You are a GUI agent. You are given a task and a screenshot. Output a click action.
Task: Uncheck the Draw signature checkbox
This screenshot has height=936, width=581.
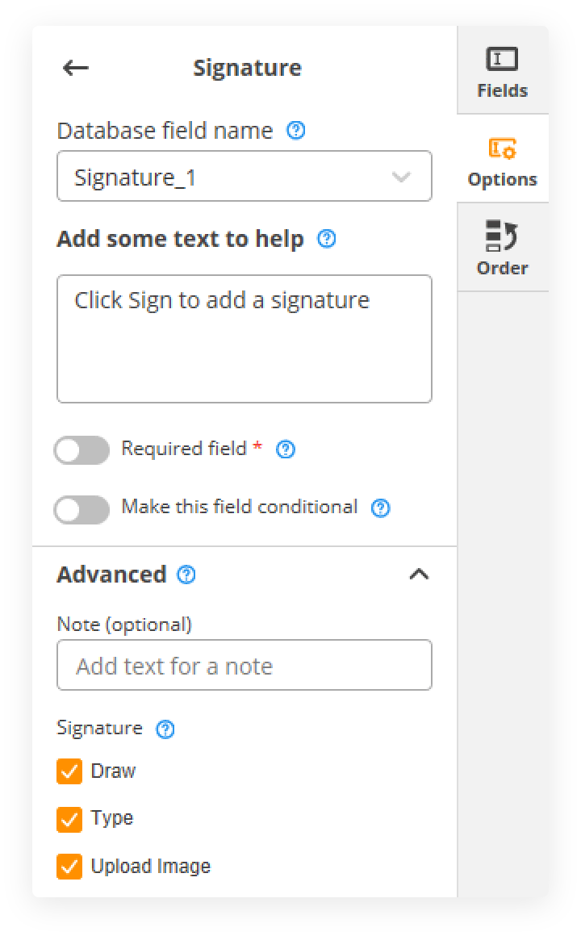coord(70,771)
